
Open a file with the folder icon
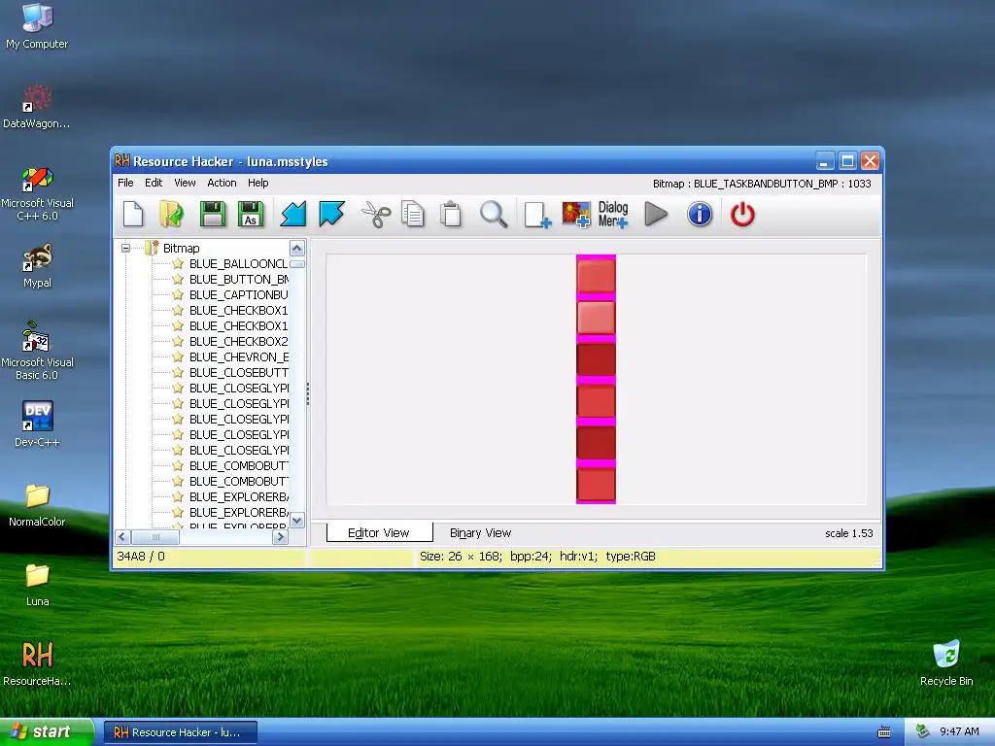point(171,215)
